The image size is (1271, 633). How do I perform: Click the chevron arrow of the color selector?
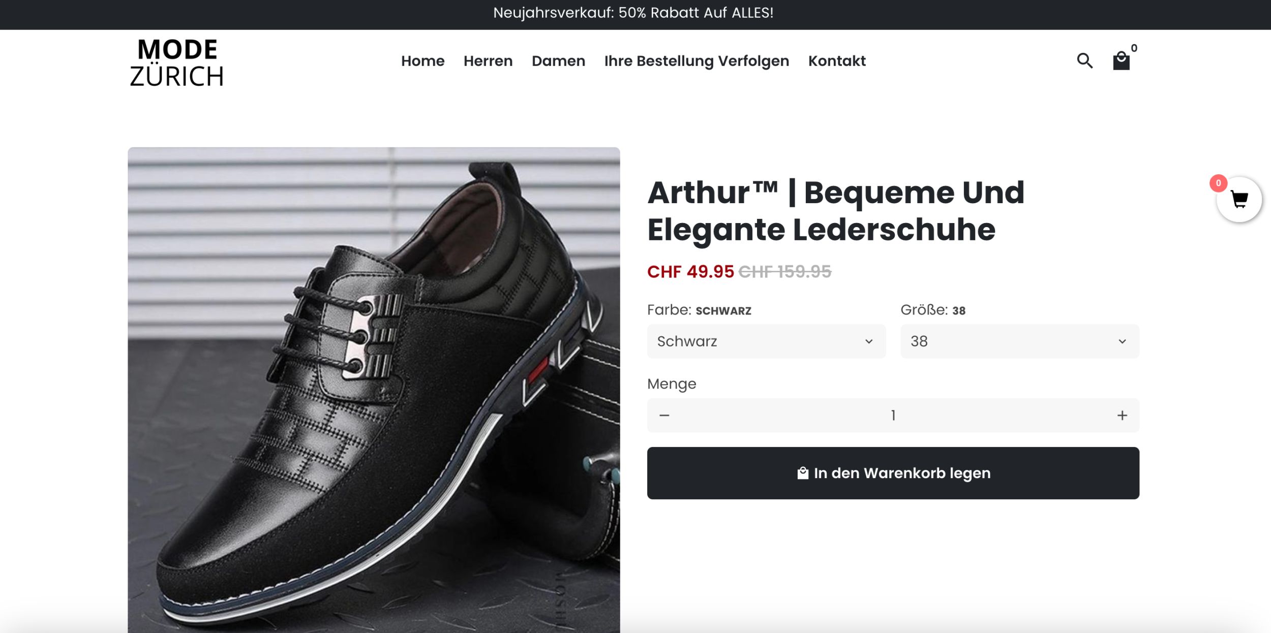click(869, 341)
